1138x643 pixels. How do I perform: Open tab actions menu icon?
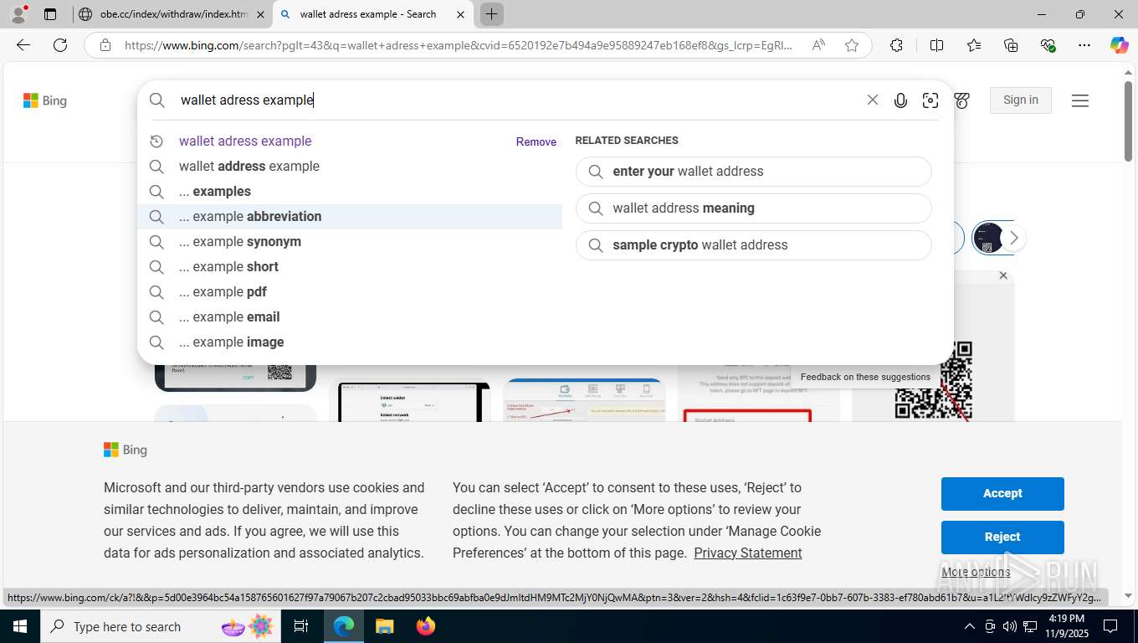[x=50, y=14]
